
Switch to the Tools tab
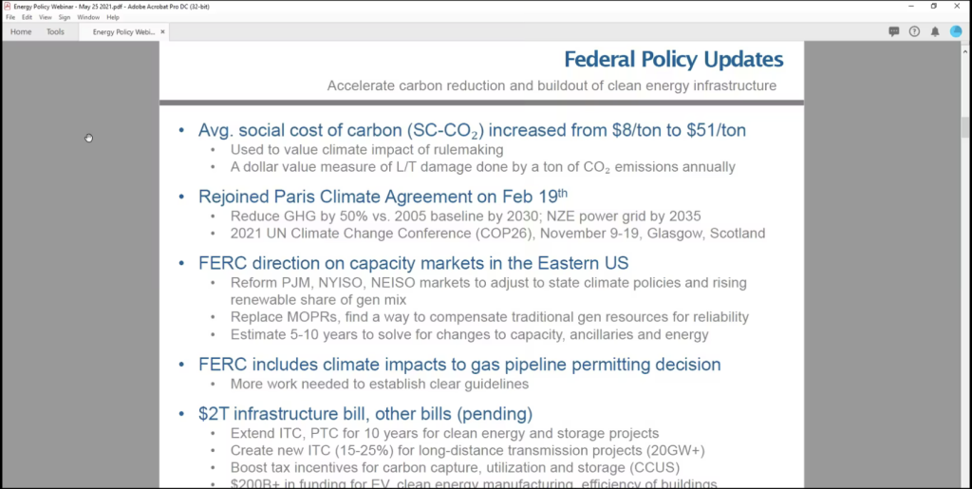click(56, 31)
